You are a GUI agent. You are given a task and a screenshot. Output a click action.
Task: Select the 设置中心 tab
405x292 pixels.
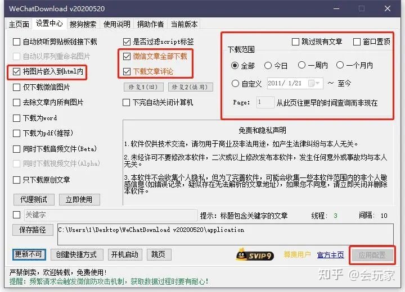pos(49,24)
